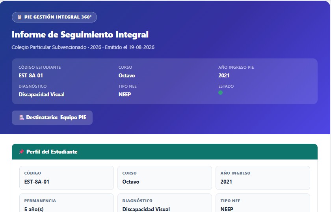This screenshot has height=212, width=331.
Task: Click the ESTADO label in header
Action: pos(226,86)
